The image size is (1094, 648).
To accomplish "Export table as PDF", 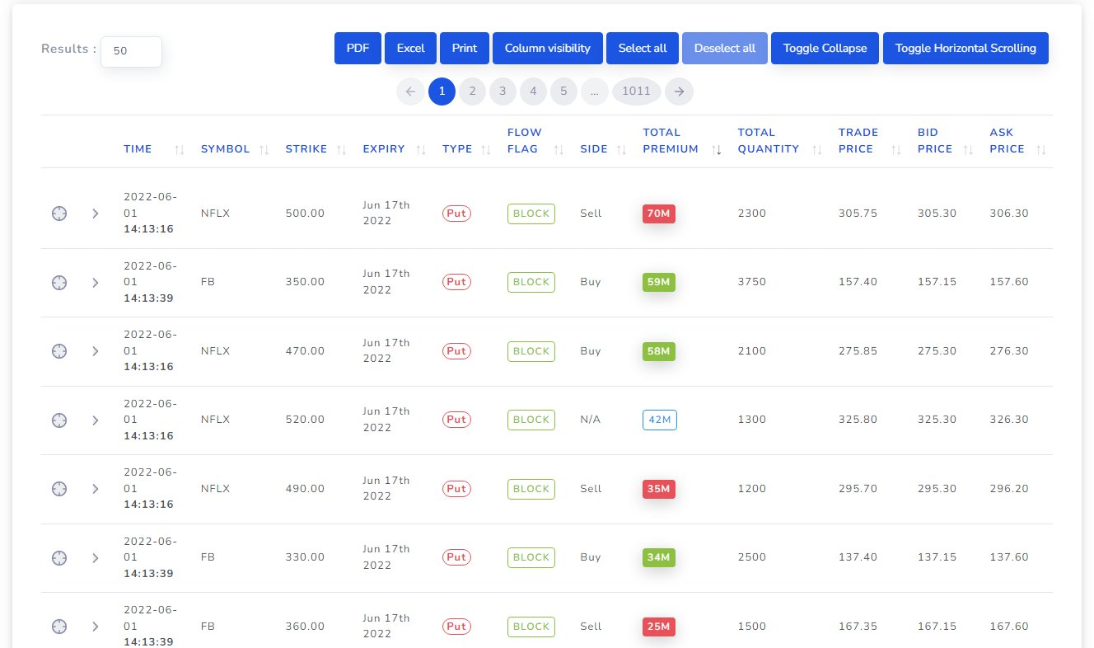I will (358, 48).
